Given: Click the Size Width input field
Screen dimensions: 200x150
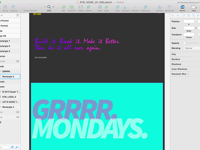Looking at the screenshot, I should click(189, 28).
